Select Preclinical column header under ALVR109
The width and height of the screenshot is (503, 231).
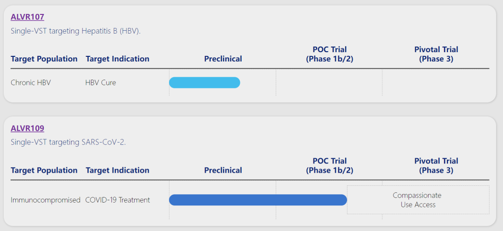pyautogui.click(x=223, y=170)
